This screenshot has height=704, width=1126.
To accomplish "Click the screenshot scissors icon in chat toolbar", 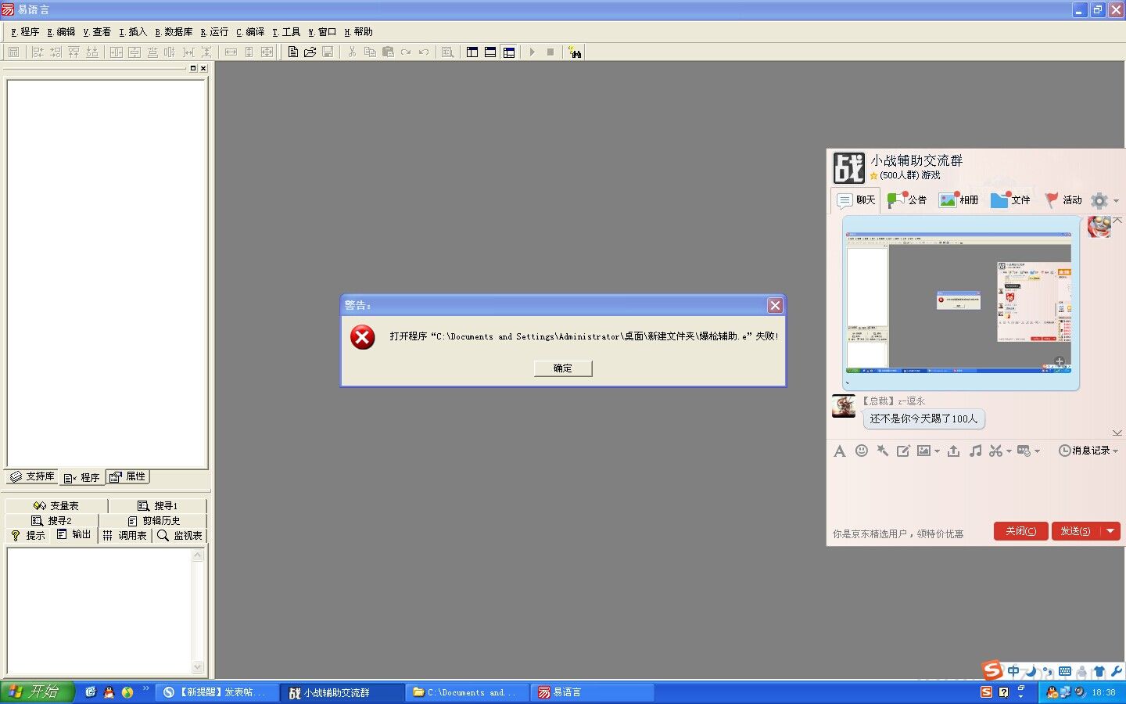I will [x=995, y=451].
